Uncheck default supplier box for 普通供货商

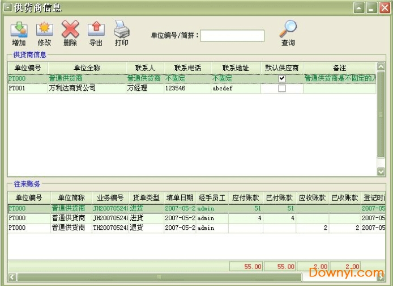[x=282, y=78]
